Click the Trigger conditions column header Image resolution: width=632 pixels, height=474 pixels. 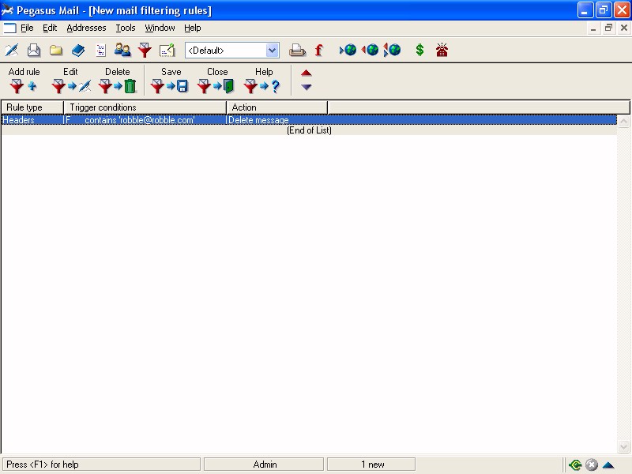[x=145, y=107]
